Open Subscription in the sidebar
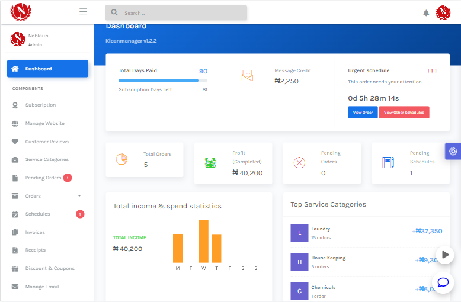Viewport: 461px width, 302px height. coord(40,105)
